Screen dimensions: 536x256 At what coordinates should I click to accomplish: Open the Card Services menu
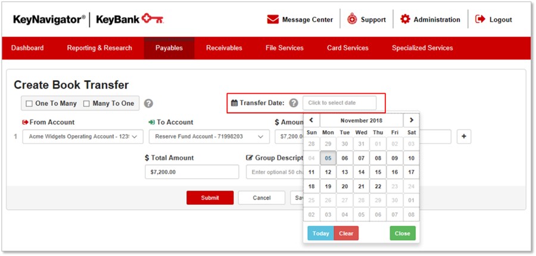[x=348, y=48]
